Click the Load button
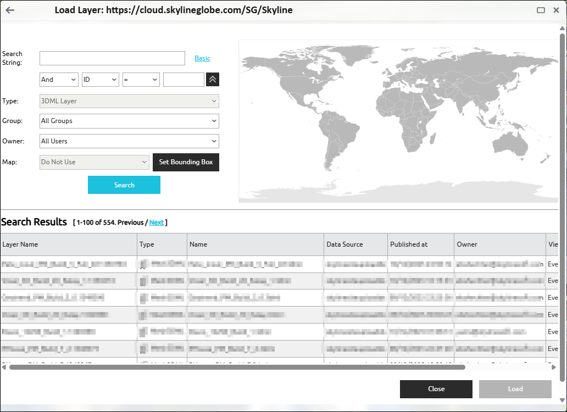The height and width of the screenshot is (412, 567). tap(515, 389)
